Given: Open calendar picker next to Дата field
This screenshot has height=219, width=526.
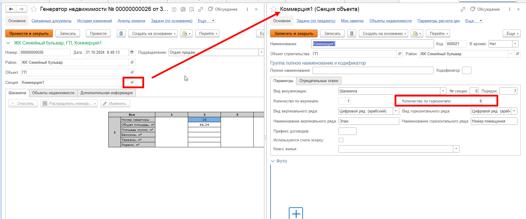Looking at the screenshot, I should pyautogui.click(x=132, y=52).
